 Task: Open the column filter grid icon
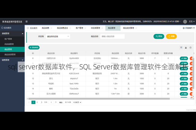point(181,47)
